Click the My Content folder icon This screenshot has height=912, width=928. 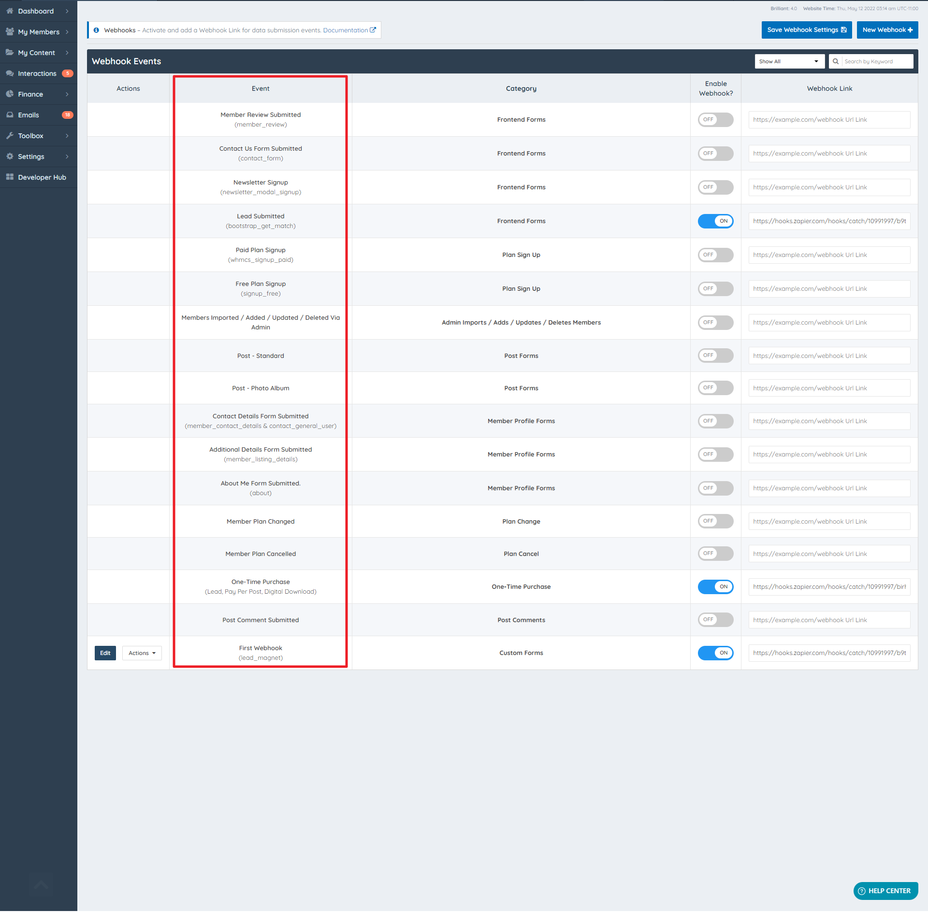tap(10, 52)
